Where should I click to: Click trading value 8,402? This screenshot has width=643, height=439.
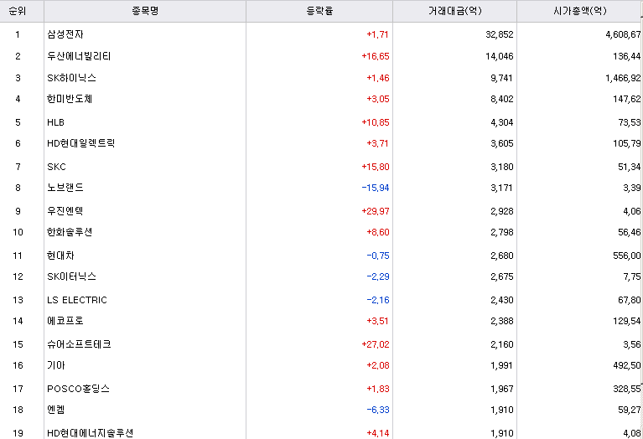pyautogui.click(x=501, y=99)
